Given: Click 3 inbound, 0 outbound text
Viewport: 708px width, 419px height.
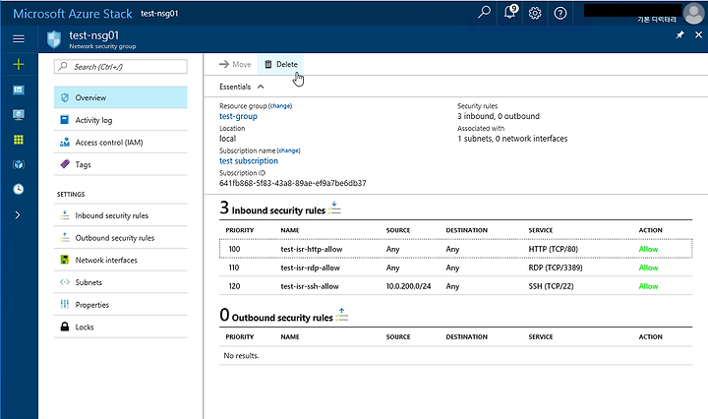Looking at the screenshot, I should (499, 116).
